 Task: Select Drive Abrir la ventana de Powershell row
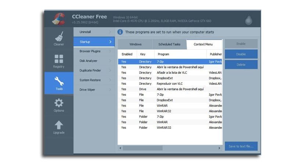(x=170, y=89)
